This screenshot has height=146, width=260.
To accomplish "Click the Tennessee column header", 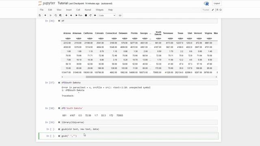I will 168,33.
